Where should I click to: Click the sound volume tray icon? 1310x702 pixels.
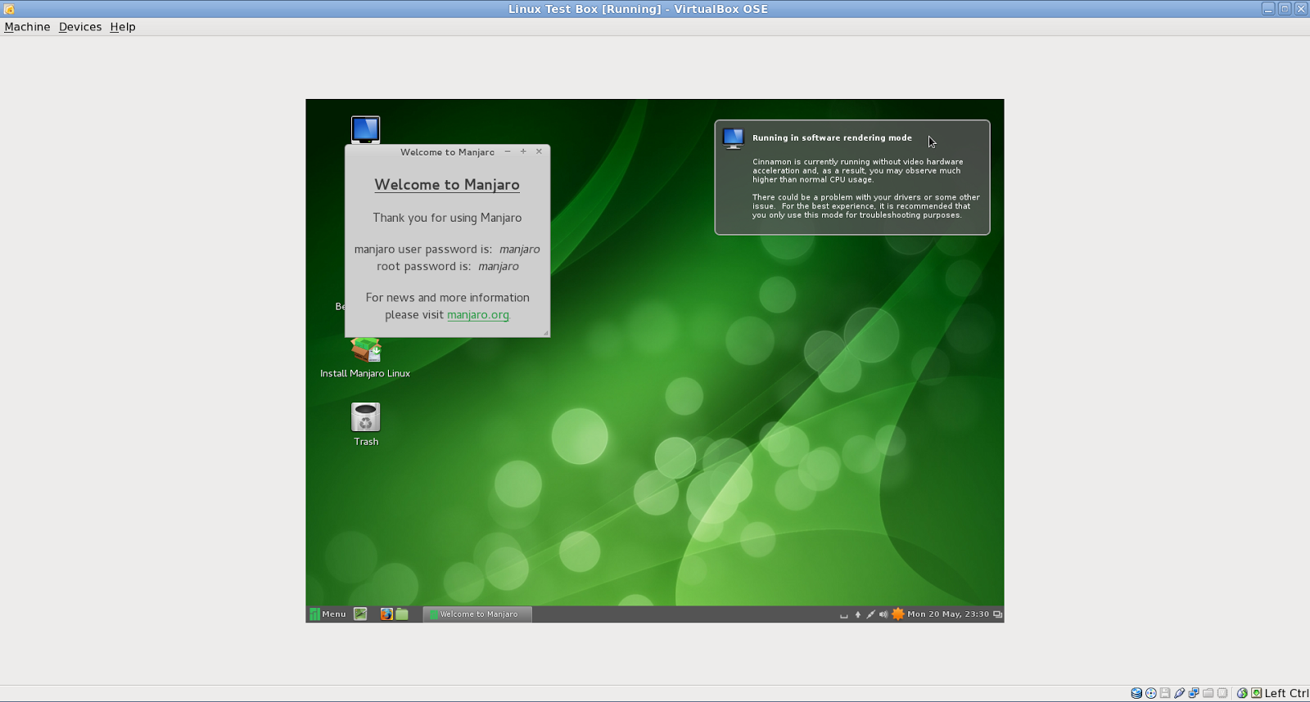point(883,614)
